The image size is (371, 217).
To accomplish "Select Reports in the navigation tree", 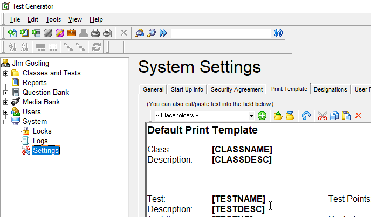I will [x=35, y=83].
